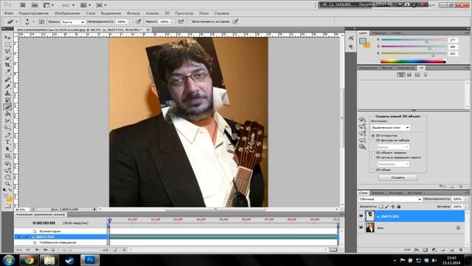The image size is (472, 266).
Task: Toggle stopwatch for Комментарии track
Action: (x=35, y=231)
